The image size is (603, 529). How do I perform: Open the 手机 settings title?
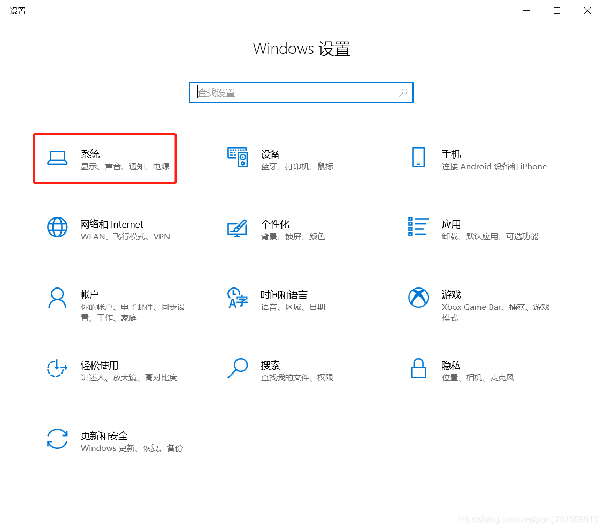451,154
